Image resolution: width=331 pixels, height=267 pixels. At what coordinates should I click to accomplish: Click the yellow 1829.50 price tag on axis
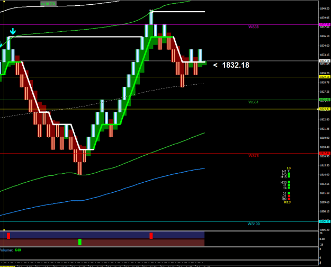point(325,77)
